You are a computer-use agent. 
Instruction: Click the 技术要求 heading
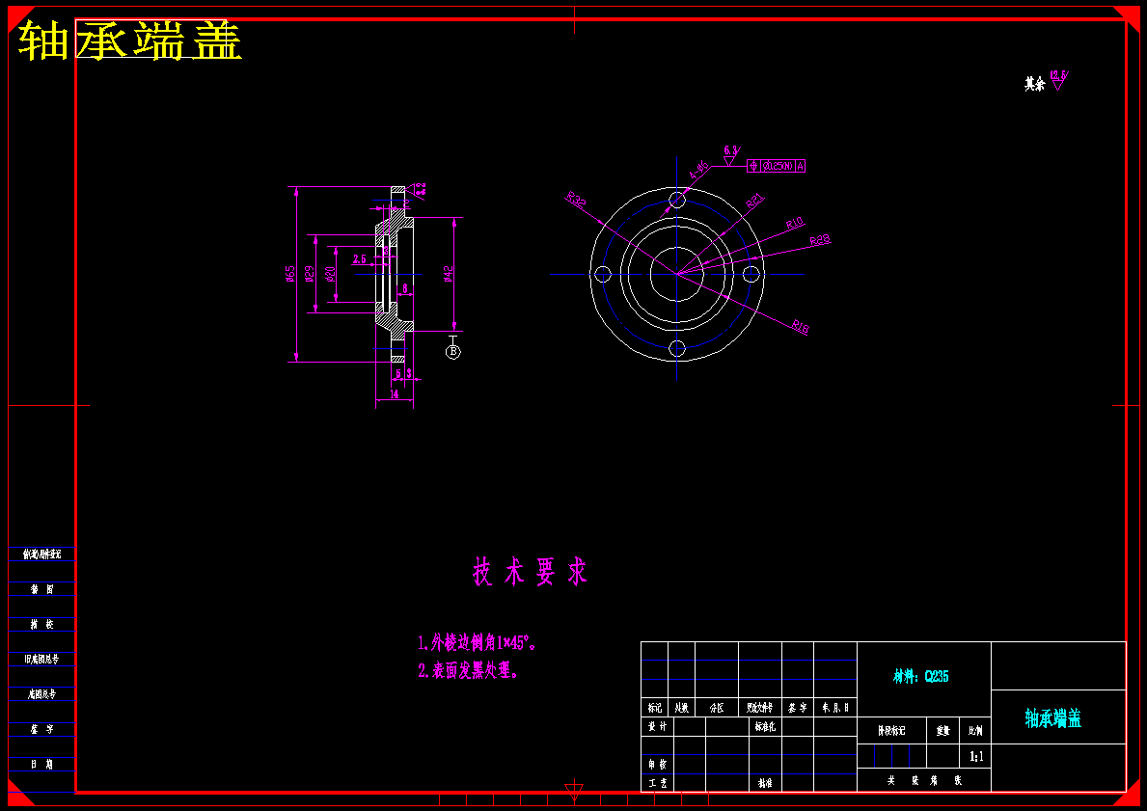point(531,571)
